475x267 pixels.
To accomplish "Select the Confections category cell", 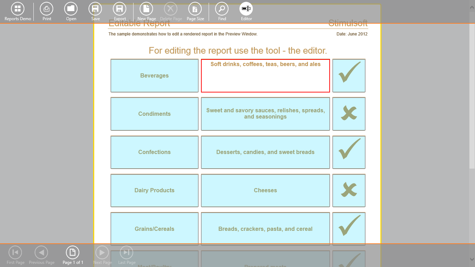I will (x=154, y=152).
